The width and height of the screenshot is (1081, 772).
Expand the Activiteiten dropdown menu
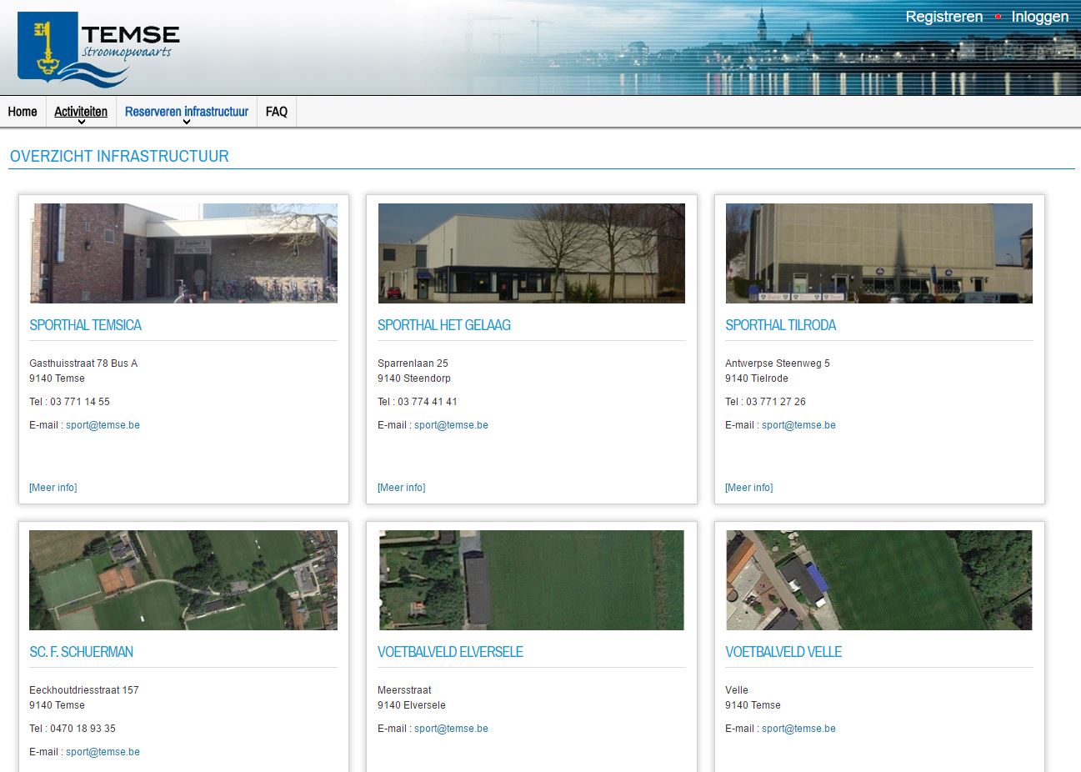coord(81,112)
